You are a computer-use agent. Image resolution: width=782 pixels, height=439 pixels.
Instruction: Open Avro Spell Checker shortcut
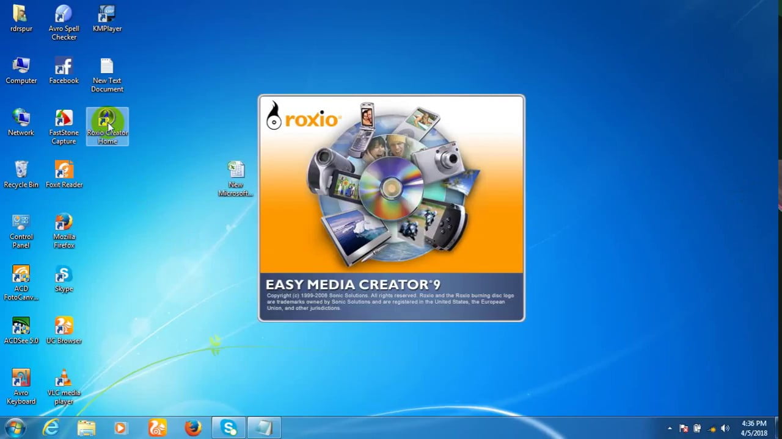(x=64, y=23)
